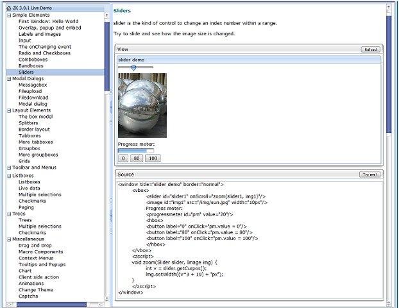
Task: Click the page scrollbar up arrow
Action: (x=389, y=8)
